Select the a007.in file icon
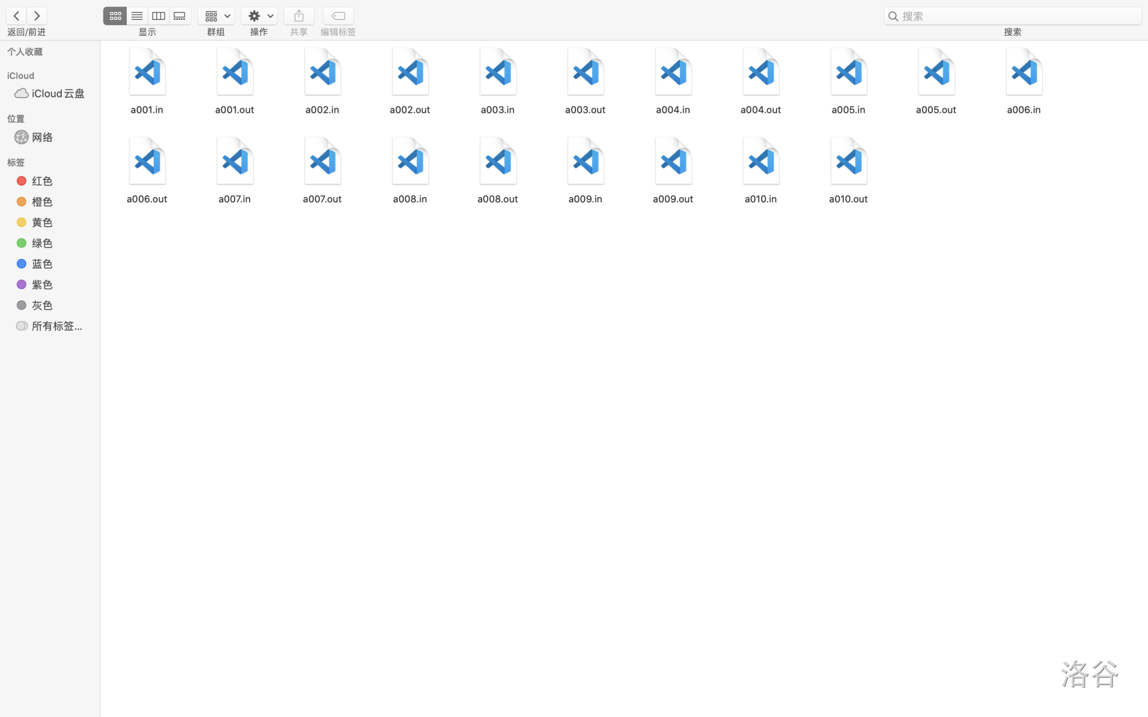The image size is (1148, 717). (x=235, y=161)
